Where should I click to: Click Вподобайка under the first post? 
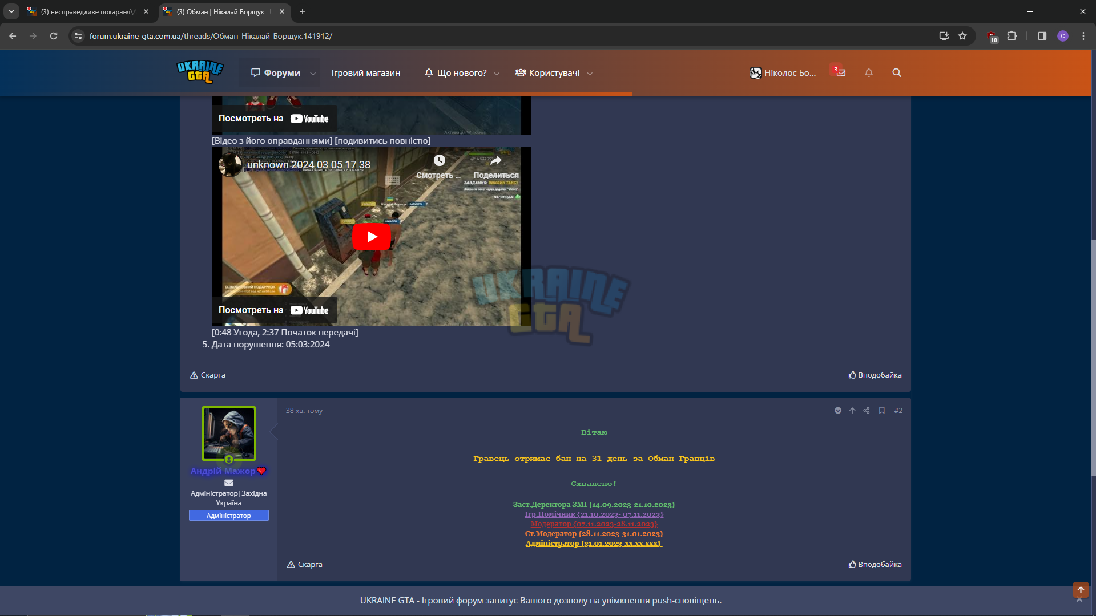coord(875,375)
